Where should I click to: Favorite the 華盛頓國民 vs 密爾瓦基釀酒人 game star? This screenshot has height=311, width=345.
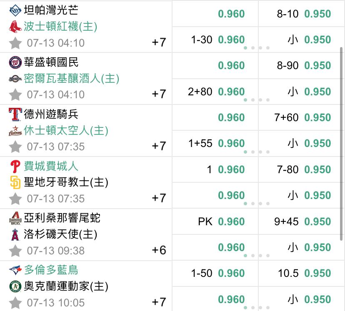coord(15,95)
